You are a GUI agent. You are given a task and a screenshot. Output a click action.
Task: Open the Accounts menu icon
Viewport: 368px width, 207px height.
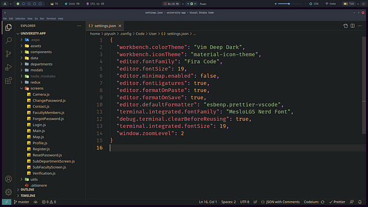point(9,179)
